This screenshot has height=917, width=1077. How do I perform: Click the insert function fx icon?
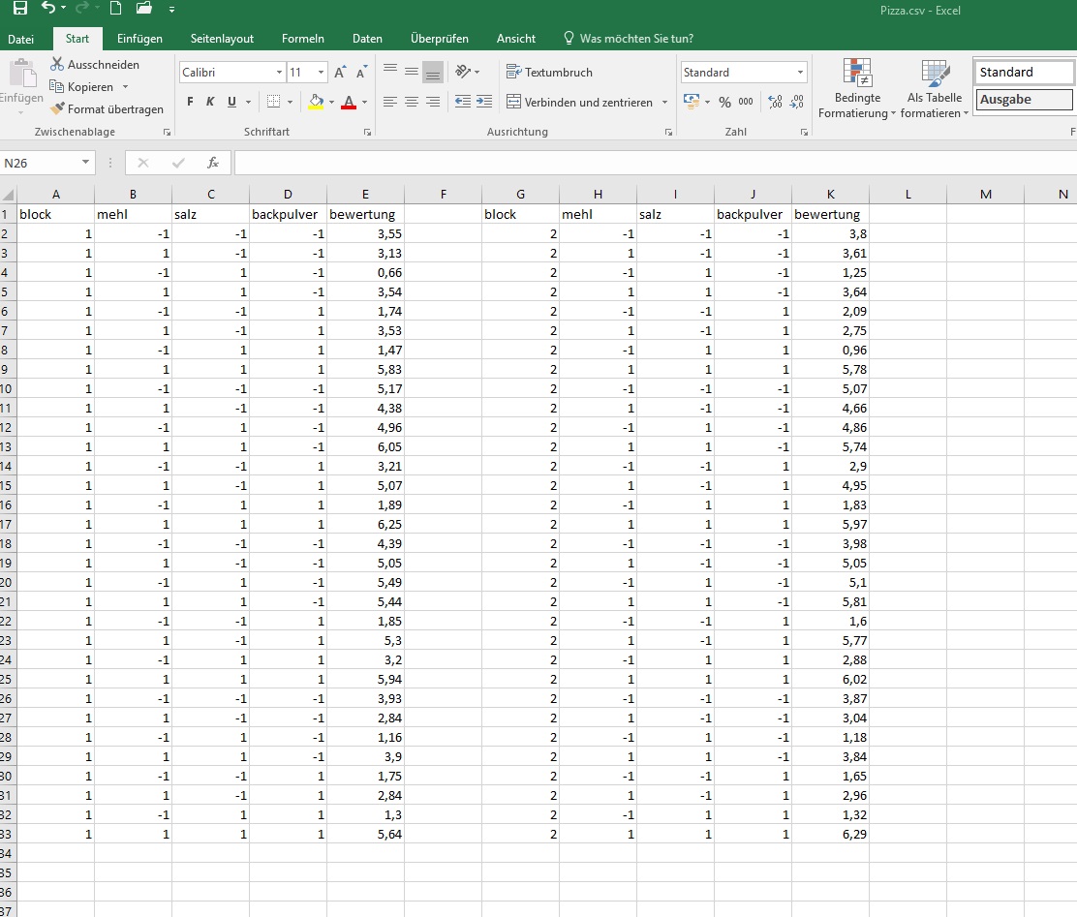(x=213, y=163)
